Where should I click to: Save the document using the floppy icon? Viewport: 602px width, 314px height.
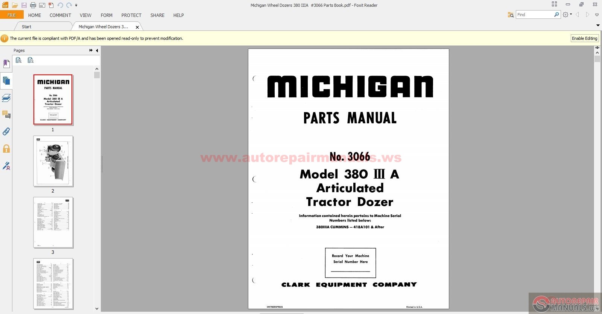click(x=24, y=5)
